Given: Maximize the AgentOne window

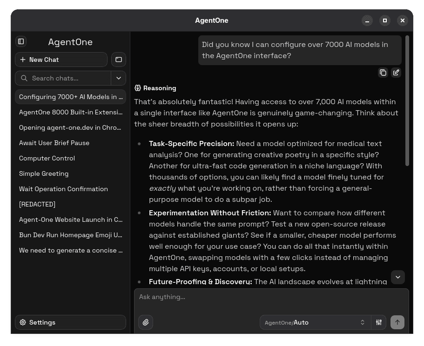Looking at the screenshot, I should (385, 20).
